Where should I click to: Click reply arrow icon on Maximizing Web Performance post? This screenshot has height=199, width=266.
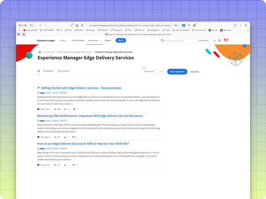(73, 137)
